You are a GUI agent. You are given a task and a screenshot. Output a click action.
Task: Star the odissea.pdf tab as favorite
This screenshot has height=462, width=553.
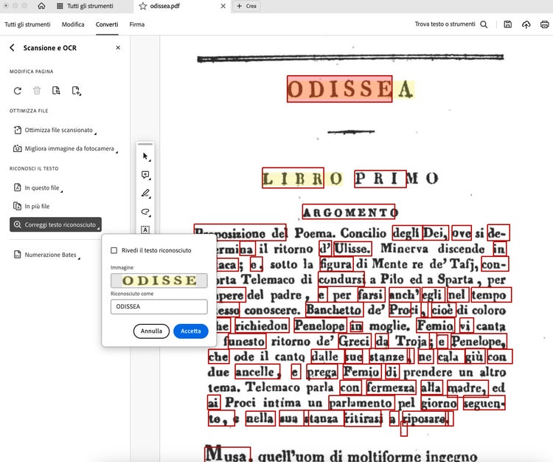tap(142, 6)
